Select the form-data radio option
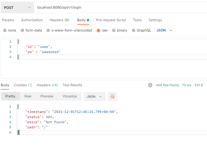This screenshot has width=207, height=153. (x=22, y=30)
